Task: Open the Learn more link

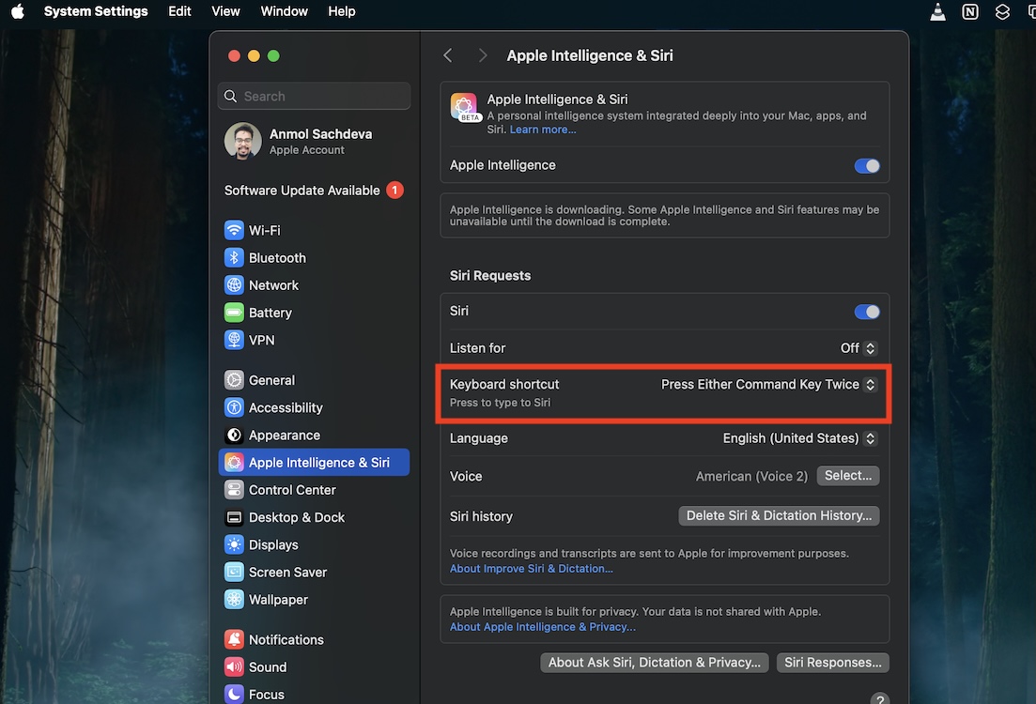Action: pyautogui.click(x=543, y=129)
